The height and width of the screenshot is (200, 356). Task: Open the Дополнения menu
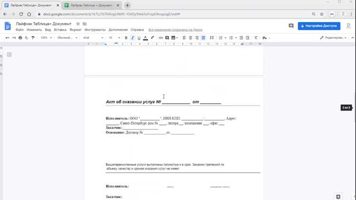tap(118, 30)
